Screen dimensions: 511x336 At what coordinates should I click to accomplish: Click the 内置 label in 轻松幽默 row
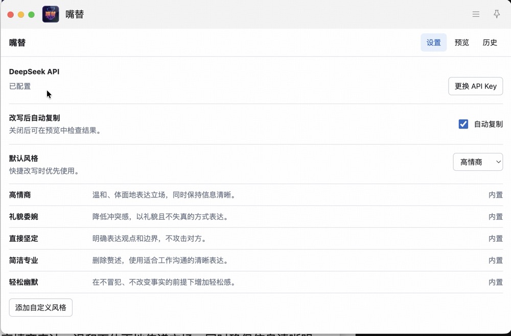click(x=495, y=282)
